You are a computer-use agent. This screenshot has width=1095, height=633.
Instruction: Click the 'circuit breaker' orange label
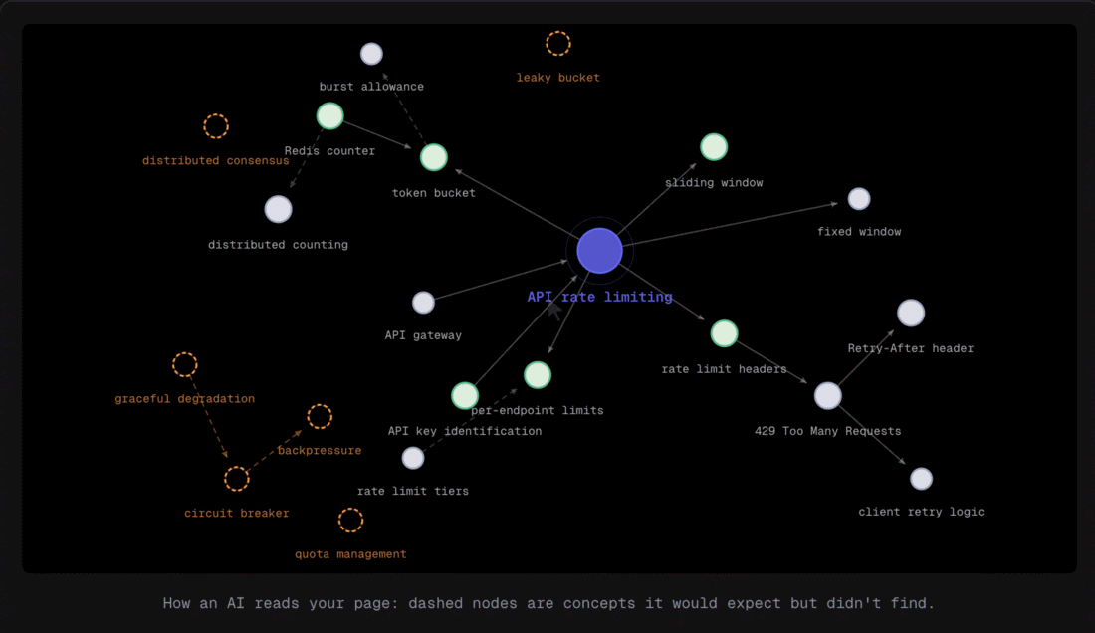[237, 513]
